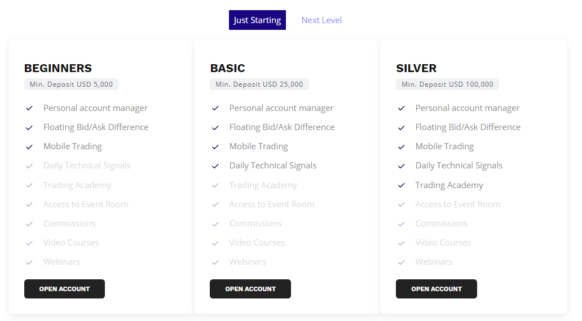582x321 pixels.
Task: Click Open Account under Beginners plan
Action: (64, 289)
